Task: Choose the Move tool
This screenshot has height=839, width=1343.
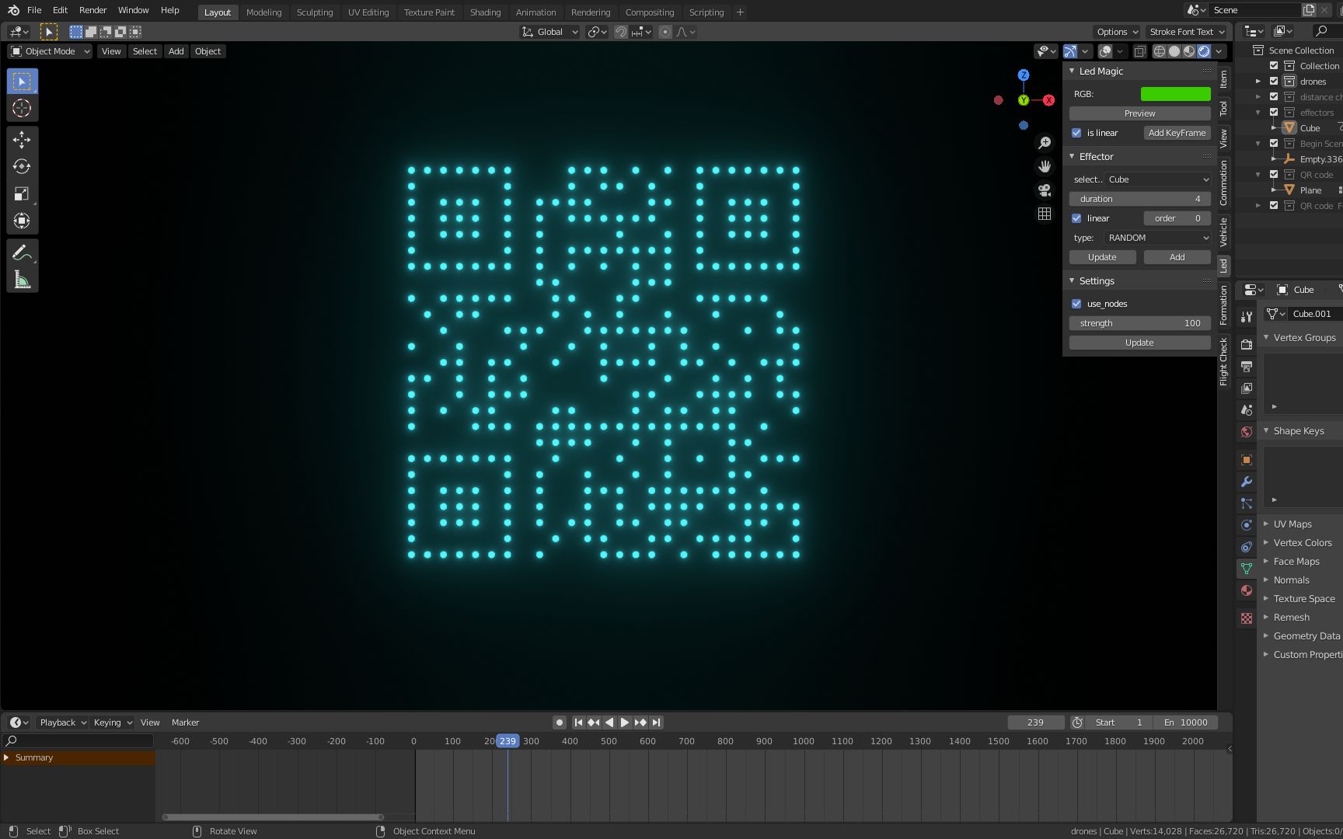Action: point(22,140)
